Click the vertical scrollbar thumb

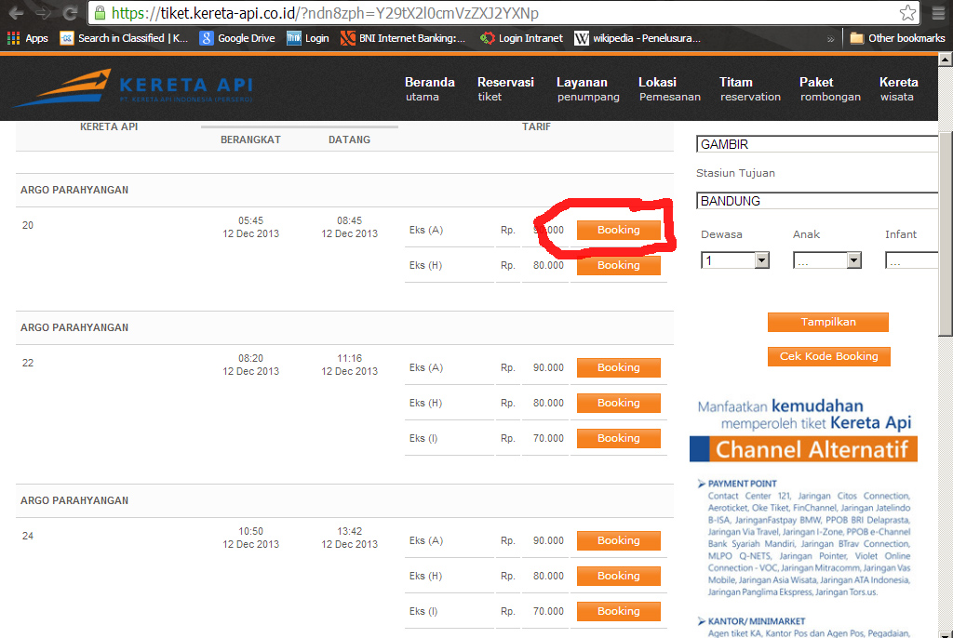click(946, 234)
